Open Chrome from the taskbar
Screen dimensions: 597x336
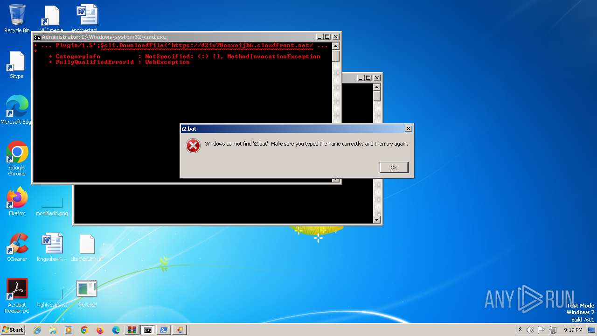click(84, 330)
